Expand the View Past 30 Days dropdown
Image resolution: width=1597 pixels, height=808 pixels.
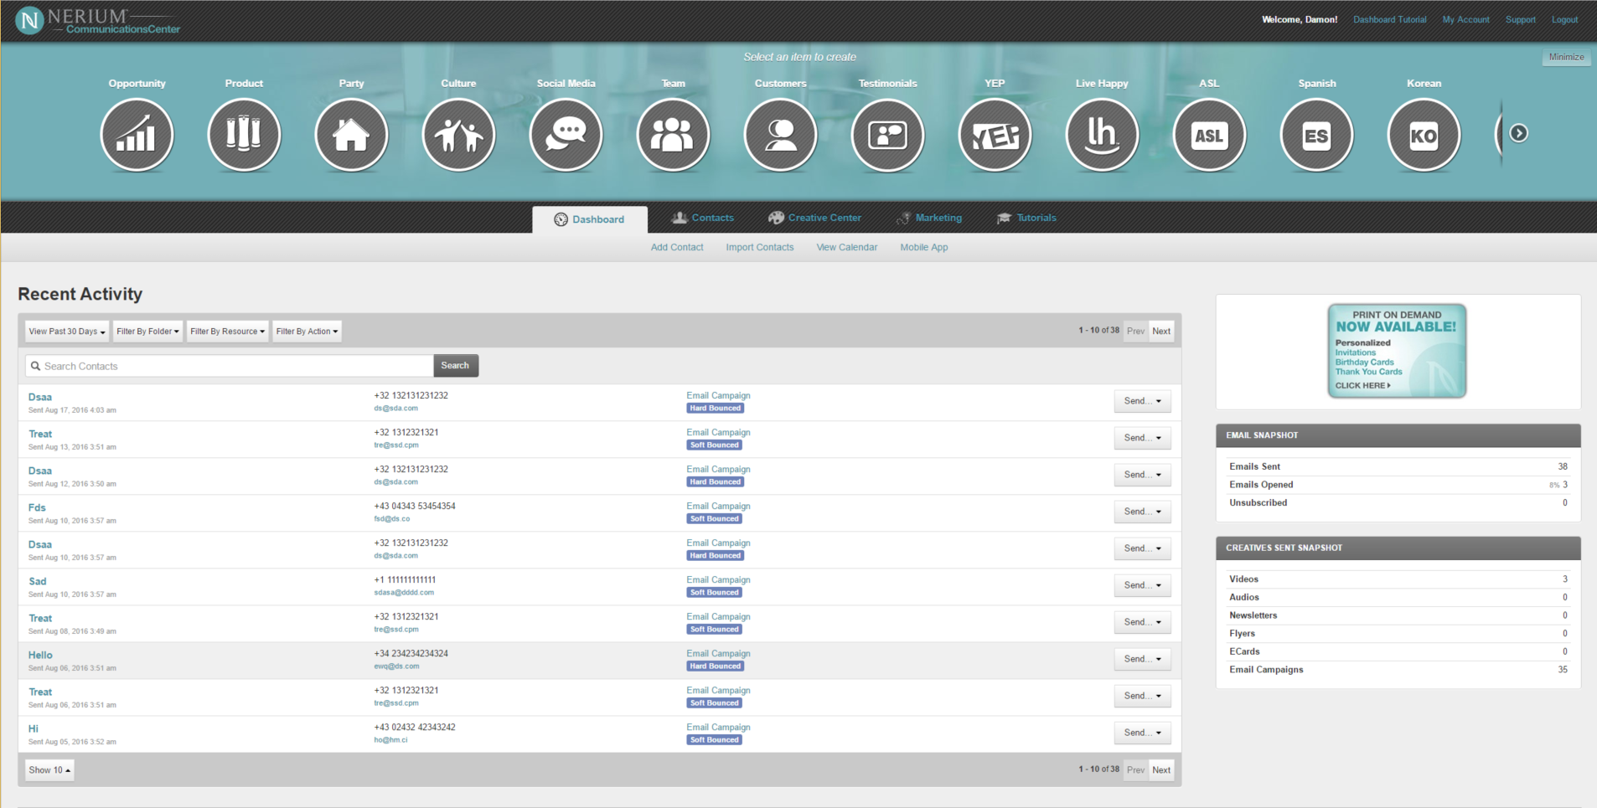67,332
